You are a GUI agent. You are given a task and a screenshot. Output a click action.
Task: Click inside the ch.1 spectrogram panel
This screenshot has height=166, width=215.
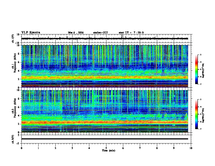tap(105, 66)
